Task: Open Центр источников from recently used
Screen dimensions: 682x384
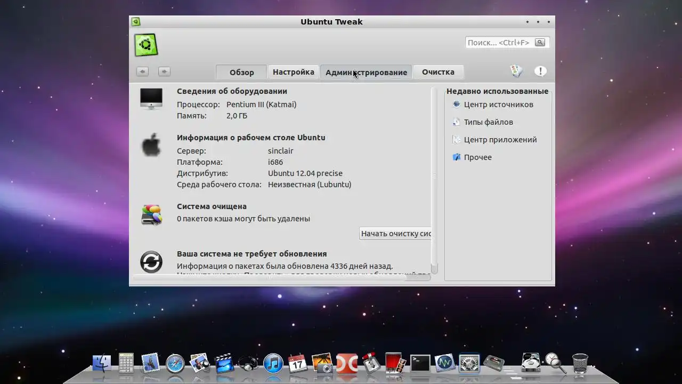Action: click(493, 105)
